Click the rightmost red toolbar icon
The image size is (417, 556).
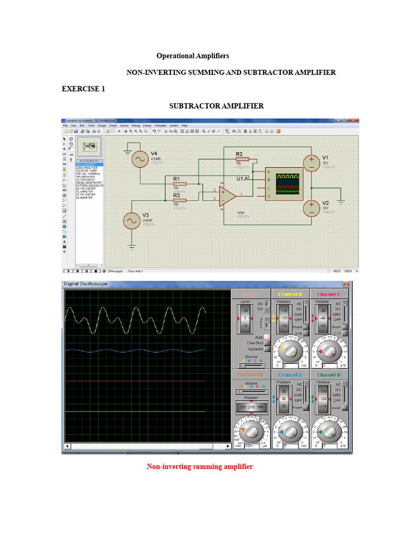(x=279, y=131)
